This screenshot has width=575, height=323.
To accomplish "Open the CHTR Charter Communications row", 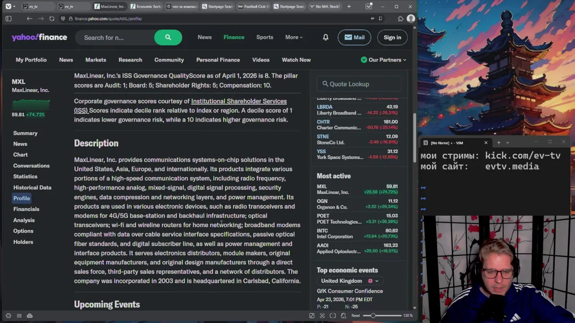I will tap(357, 125).
